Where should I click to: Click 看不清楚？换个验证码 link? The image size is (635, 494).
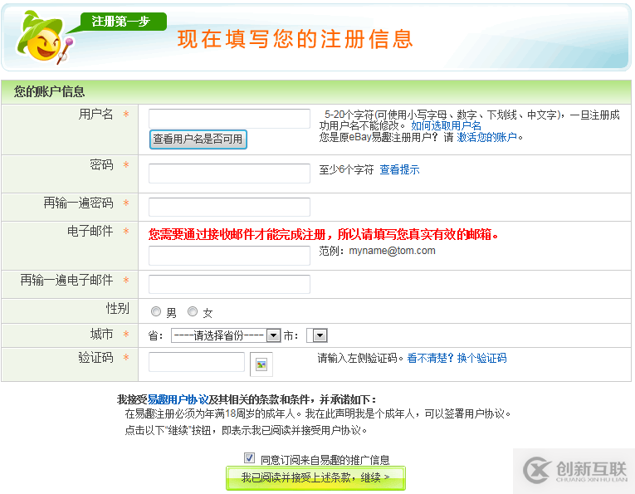tap(457, 358)
